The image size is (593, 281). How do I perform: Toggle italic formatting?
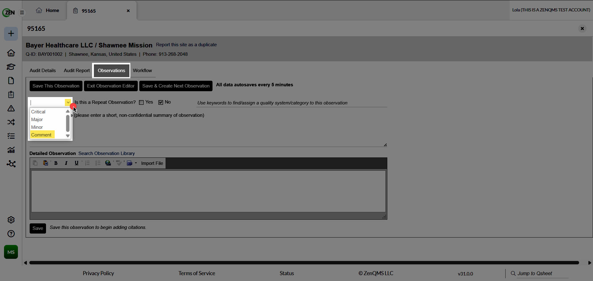click(x=66, y=163)
